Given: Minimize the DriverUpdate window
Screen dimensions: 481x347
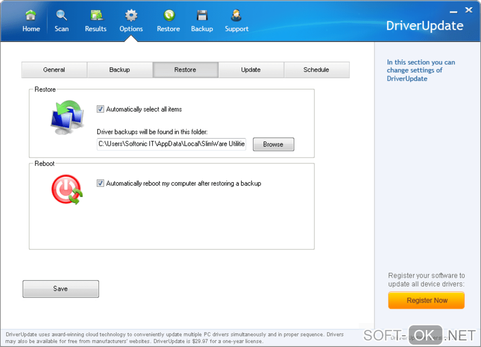Looking at the screenshot, I should (x=453, y=12).
